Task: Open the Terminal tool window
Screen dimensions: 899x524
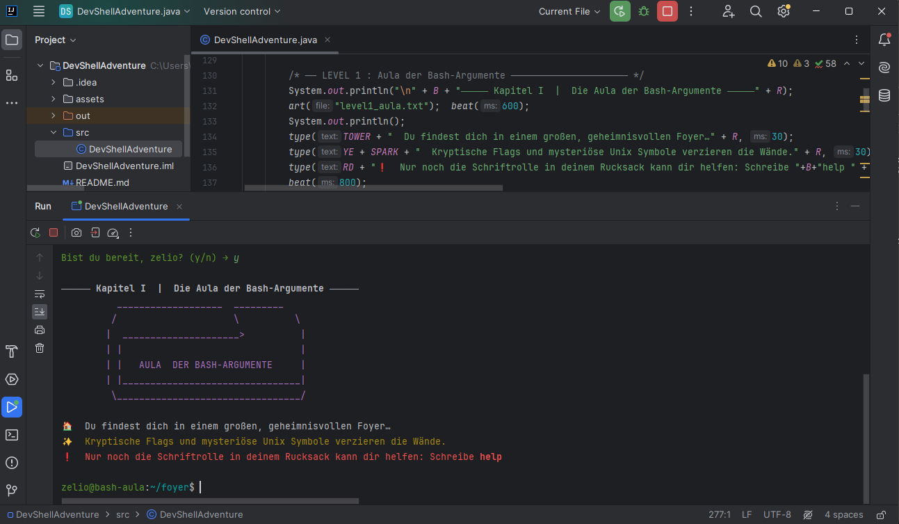Action: click(x=11, y=435)
